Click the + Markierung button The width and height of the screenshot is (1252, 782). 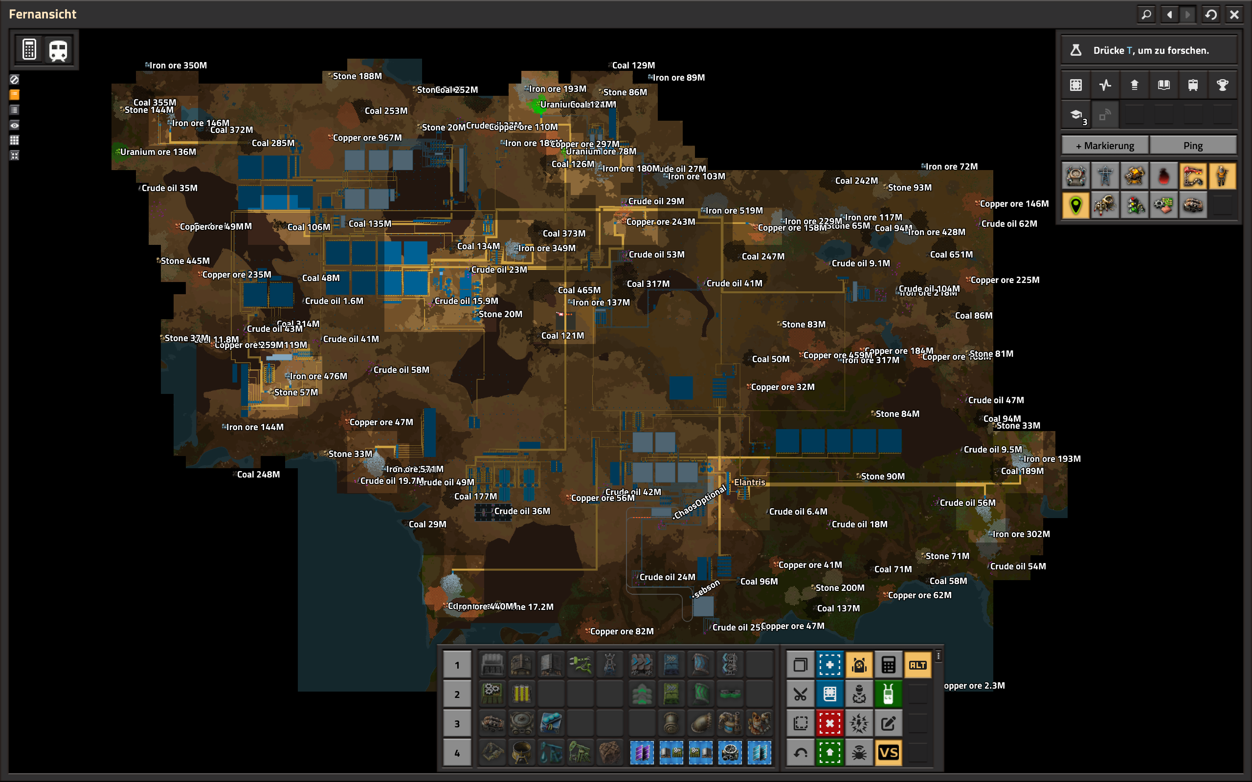1105,146
